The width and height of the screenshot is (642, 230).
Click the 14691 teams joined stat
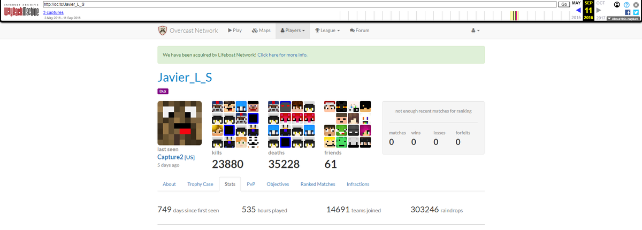click(x=354, y=210)
